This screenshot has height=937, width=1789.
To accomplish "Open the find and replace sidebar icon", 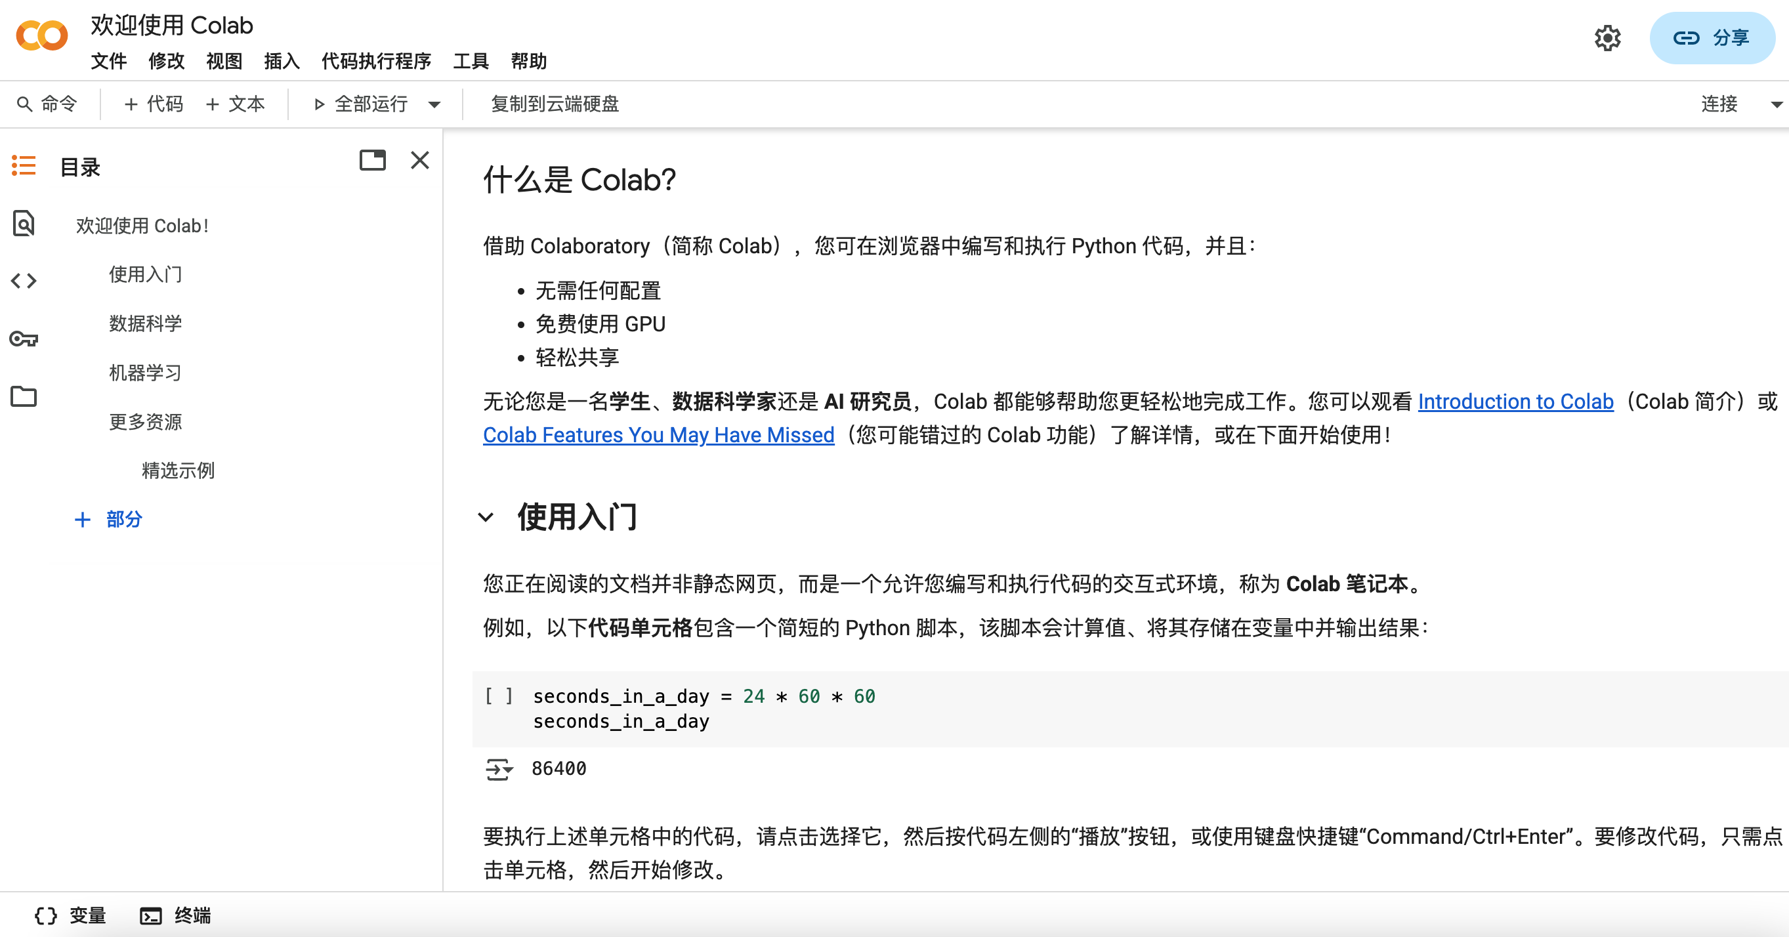I will [x=24, y=224].
